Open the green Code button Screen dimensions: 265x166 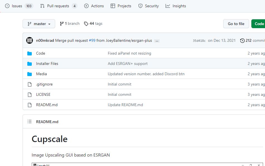(x=258, y=24)
